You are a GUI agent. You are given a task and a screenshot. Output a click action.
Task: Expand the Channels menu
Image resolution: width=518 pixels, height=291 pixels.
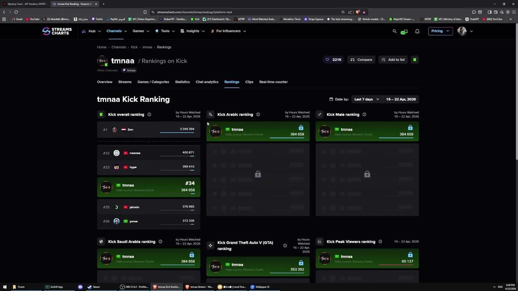pos(117,31)
